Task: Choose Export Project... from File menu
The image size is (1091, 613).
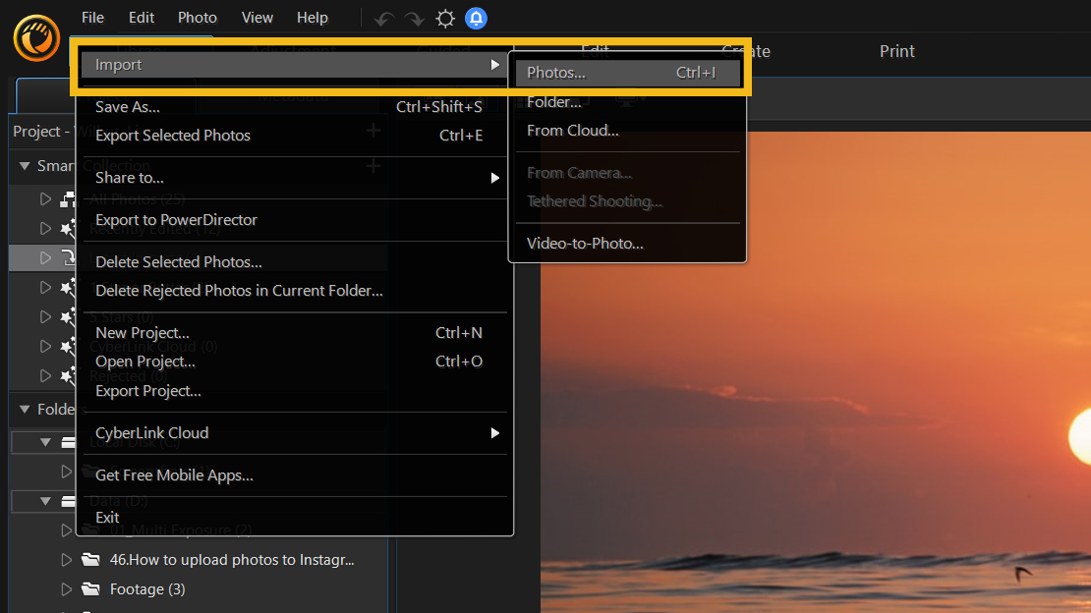Action: click(295, 391)
